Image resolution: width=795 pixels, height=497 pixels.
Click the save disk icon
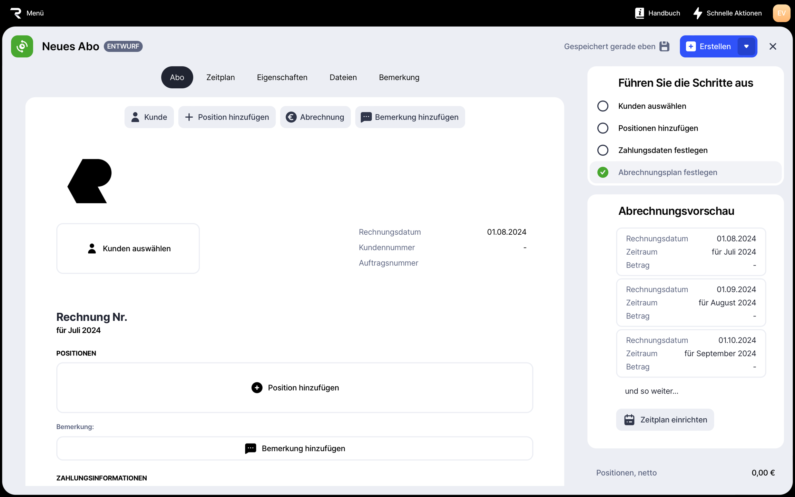click(x=664, y=46)
